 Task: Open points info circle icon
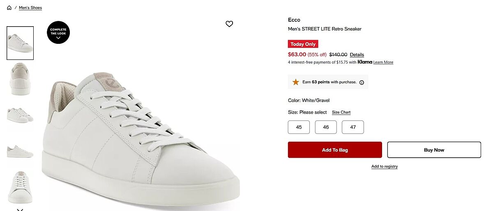point(362,82)
